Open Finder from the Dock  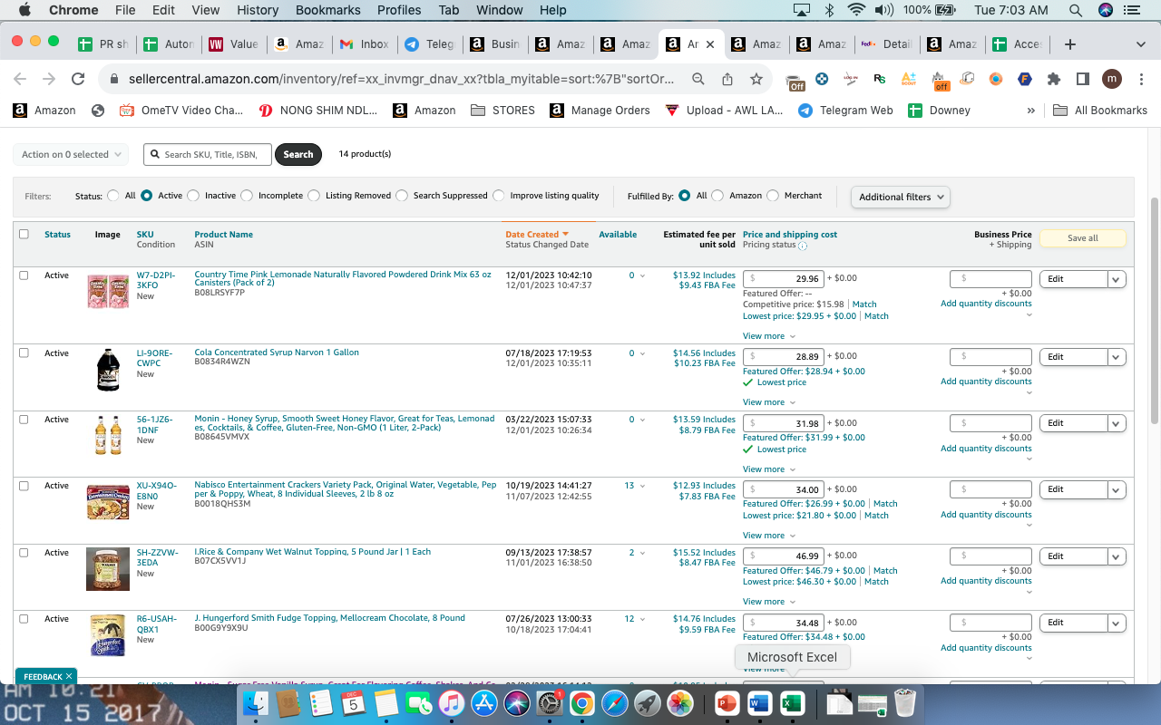[257, 703]
